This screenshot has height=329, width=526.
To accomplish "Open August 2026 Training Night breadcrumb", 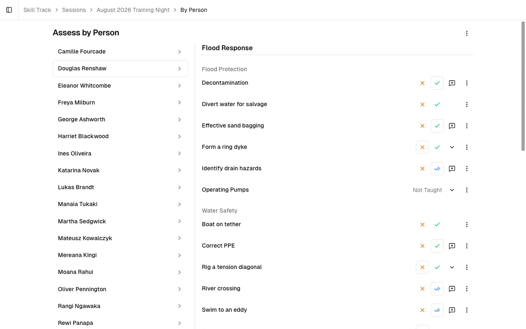I will (x=133, y=10).
